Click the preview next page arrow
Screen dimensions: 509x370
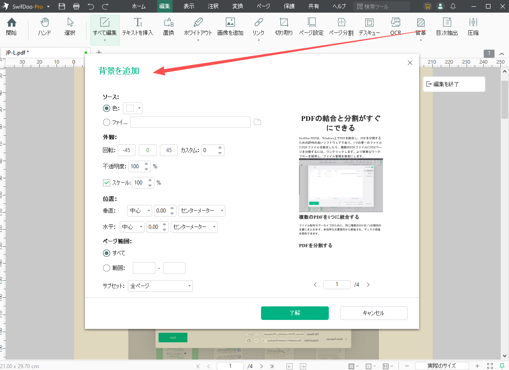pos(368,284)
